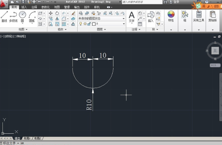The image size is (222, 145).
Task: Switch to the 参数化 (Parametric) ribbon tab
Action: pos(45,7)
